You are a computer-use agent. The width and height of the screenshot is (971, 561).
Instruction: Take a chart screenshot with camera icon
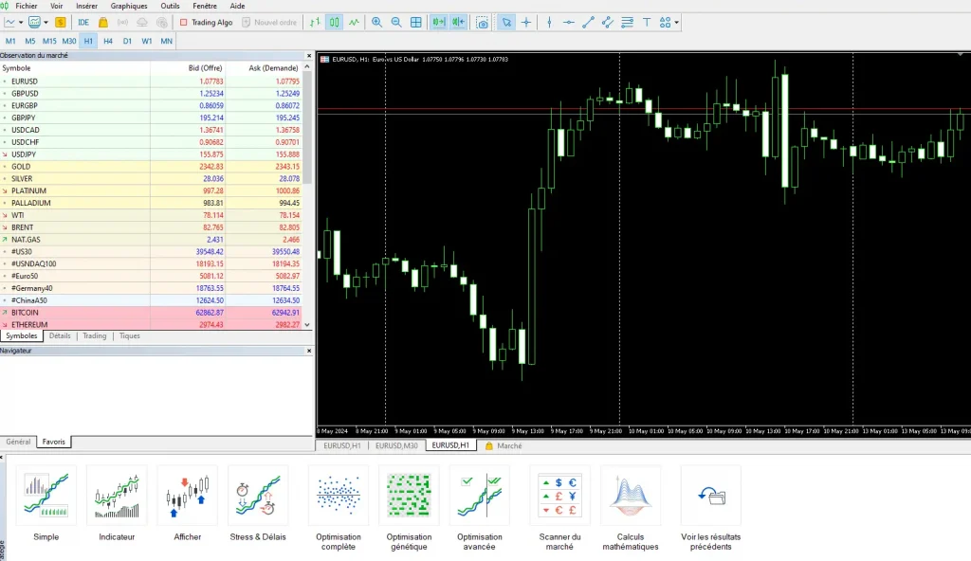[x=482, y=23]
